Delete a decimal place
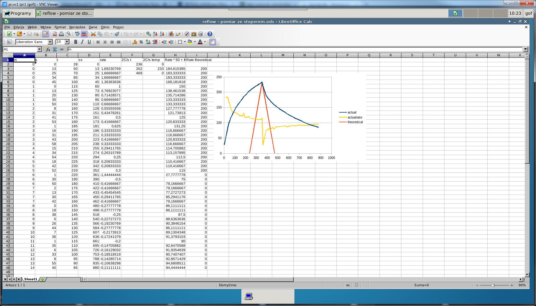Viewport: 536px width, 306px height. pyautogui.click(x=155, y=42)
